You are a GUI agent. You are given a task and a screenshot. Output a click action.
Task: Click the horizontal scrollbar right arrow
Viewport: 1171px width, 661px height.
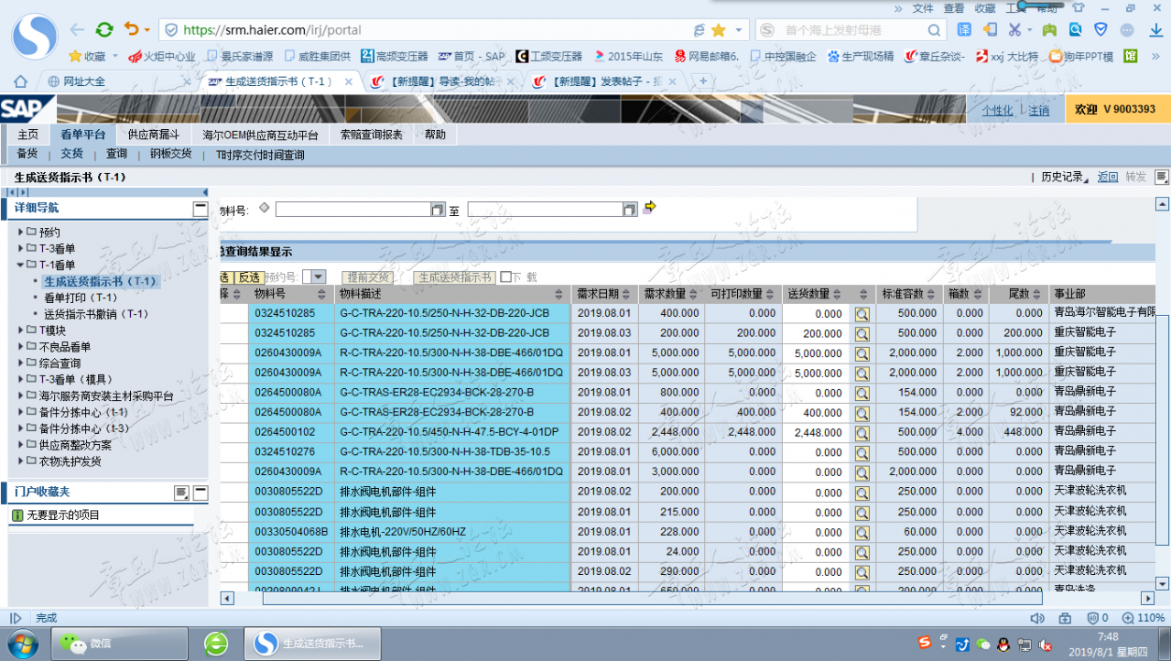click(x=1148, y=598)
